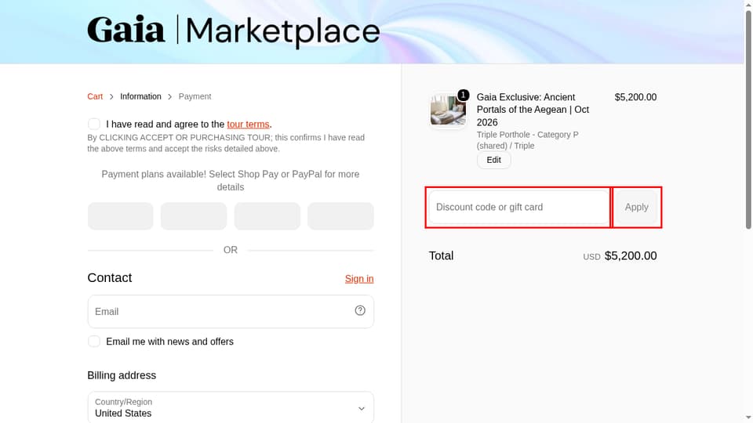
Task: Click the email help question mark icon
Action: (360, 311)
